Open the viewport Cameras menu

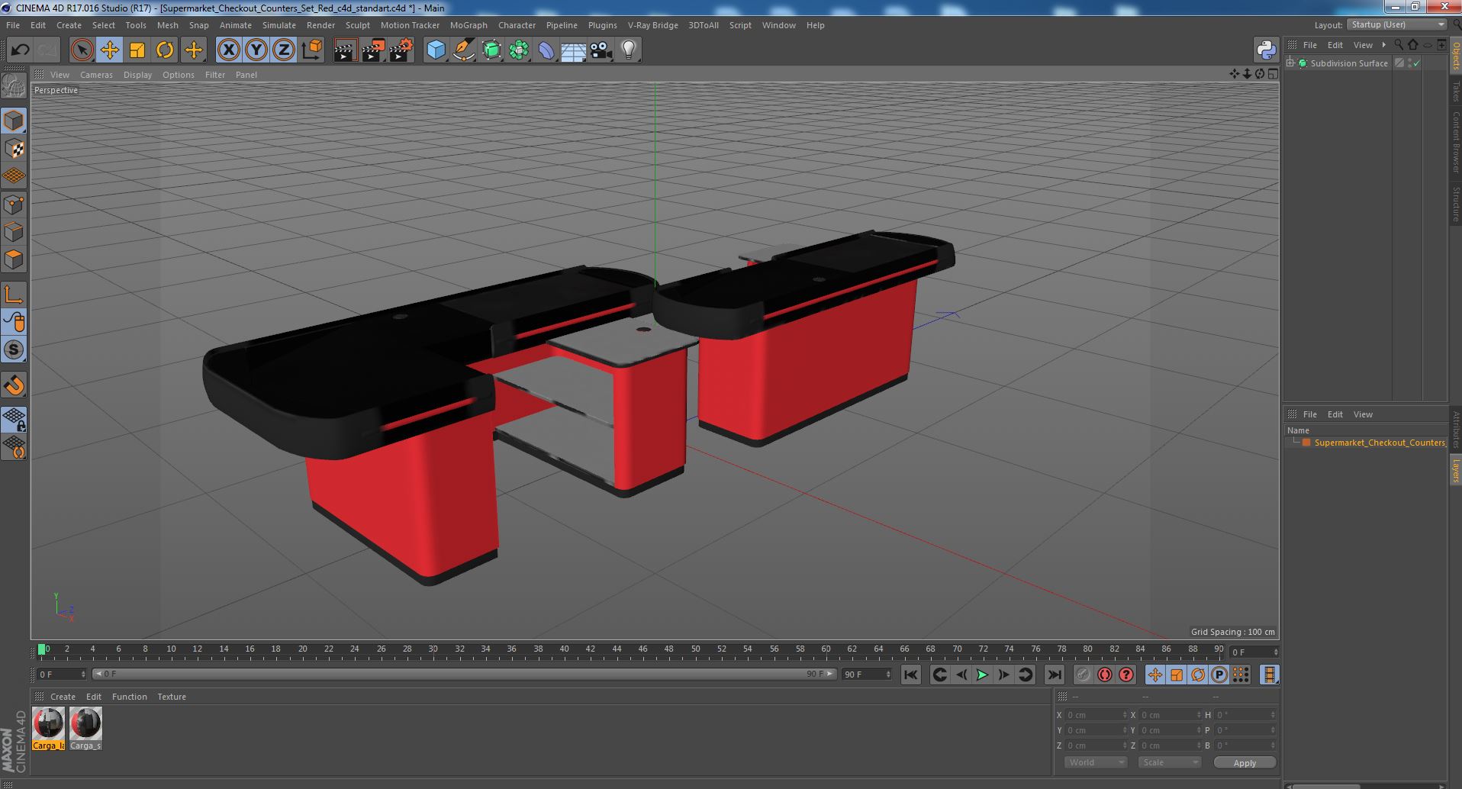coord(96,75)
